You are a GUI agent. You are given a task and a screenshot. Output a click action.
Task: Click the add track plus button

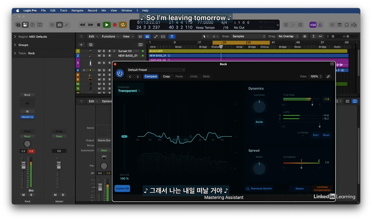coord(81,45)
